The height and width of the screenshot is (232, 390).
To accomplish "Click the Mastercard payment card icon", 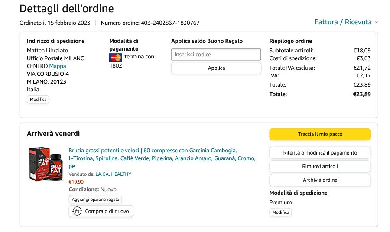I will [116, 57].
